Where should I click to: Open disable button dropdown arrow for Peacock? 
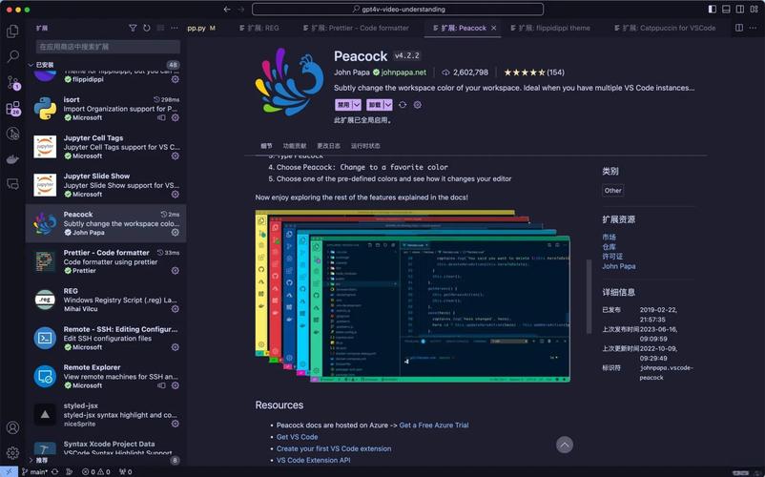click(x=357, y=105)
